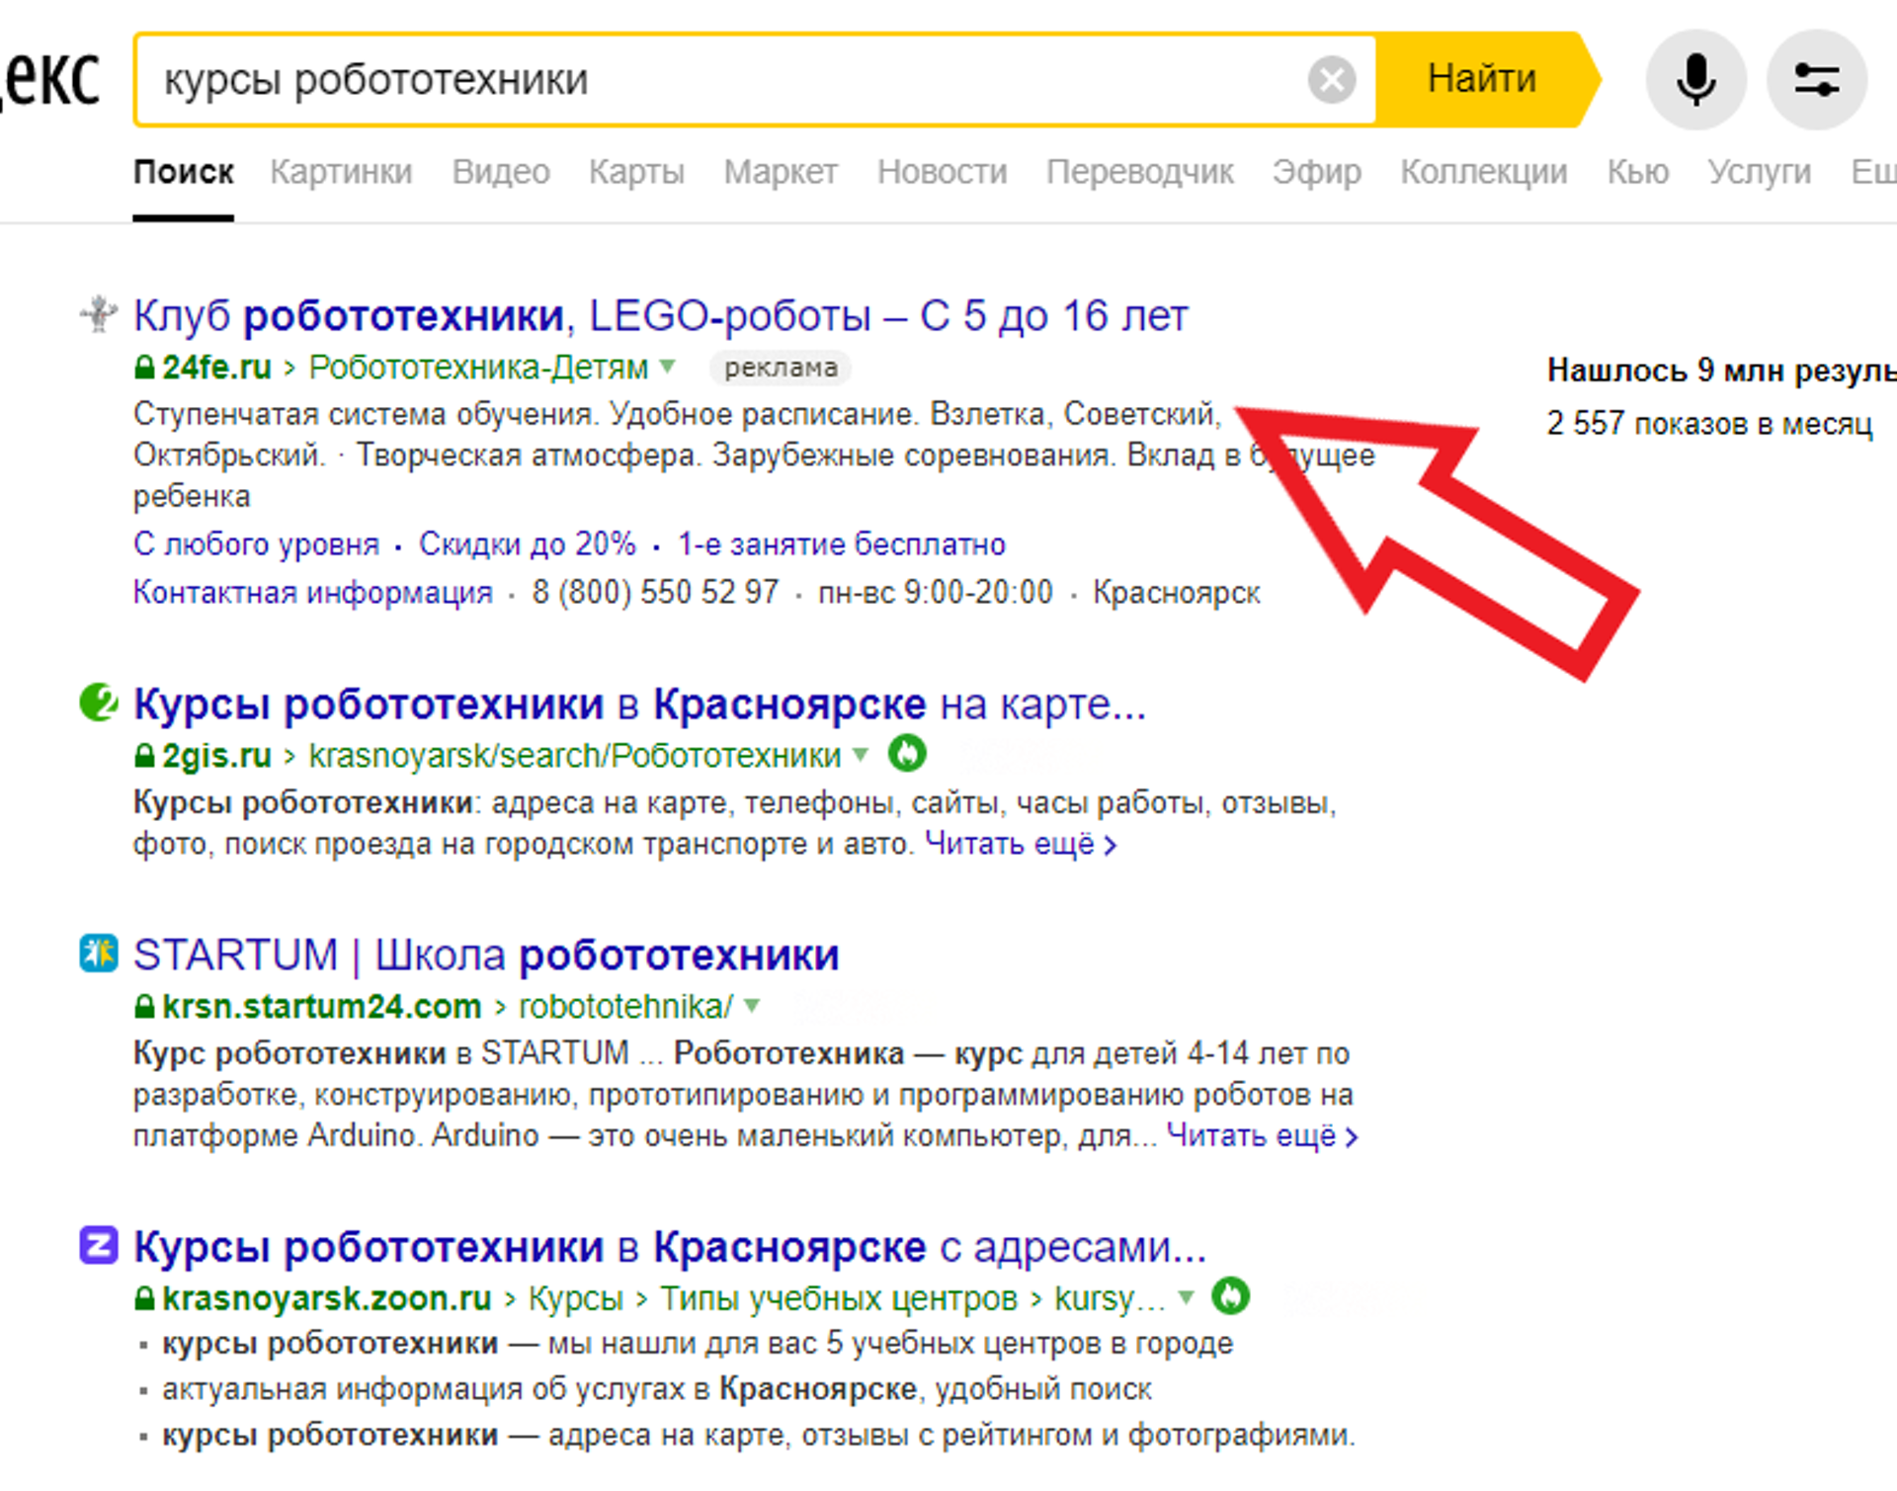Viewport: 1897px width, 1491px height.
Task: Click the 2 557 показов в месяц text
Action: [x=1709, y=424]
